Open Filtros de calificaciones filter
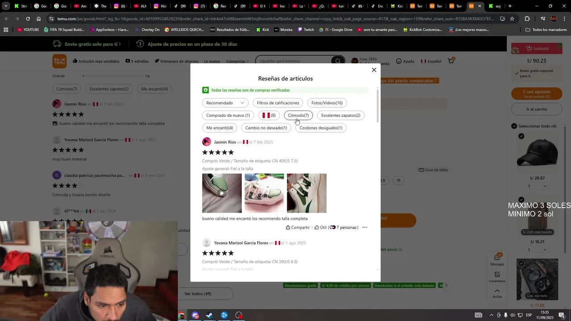Image resolution: width=571 pixels, height=321 pixels. 278,103
